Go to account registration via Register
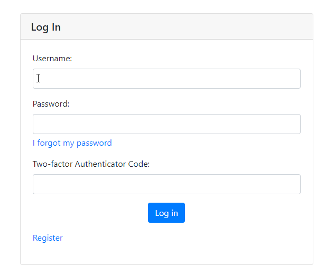The width and height of the screenshot is (335, 275). 48,238
